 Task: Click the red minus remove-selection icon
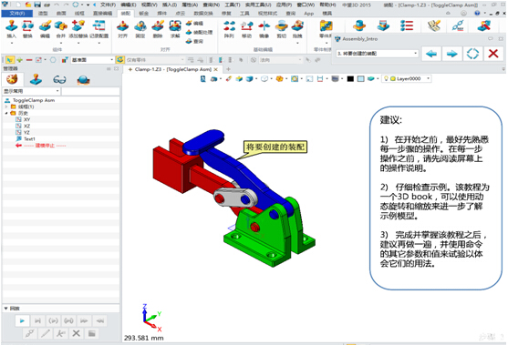click(x=29, y=60)
